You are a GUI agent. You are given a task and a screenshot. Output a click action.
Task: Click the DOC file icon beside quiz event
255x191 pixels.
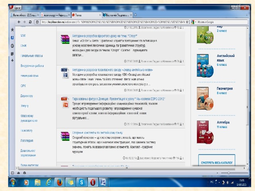pyautogui.click(x=65, y=73)
